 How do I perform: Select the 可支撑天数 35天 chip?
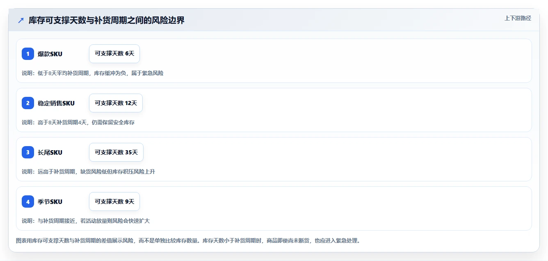pos(116,152)
